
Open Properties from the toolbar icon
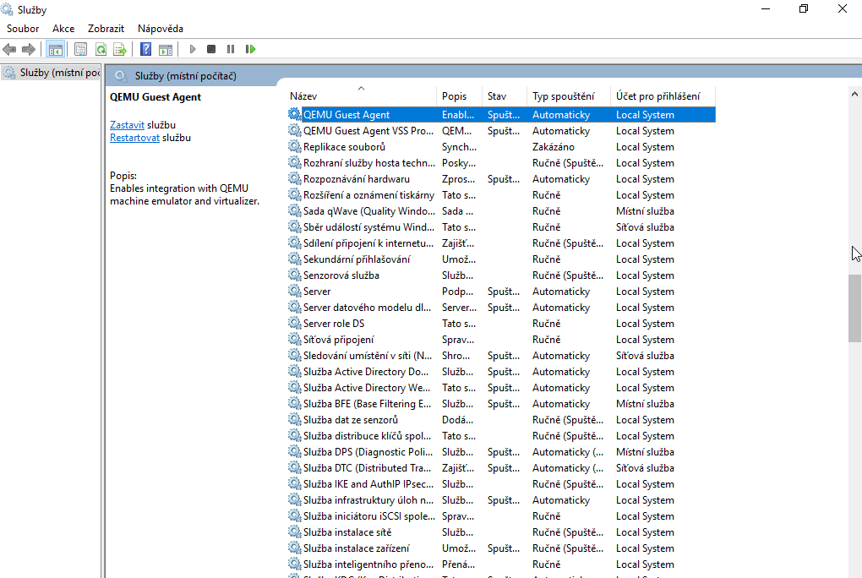(81, 50)
